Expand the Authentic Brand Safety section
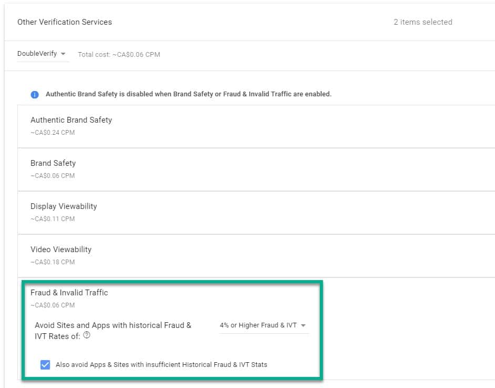This screenshot has width=495, height=388. [x=71, y=120]
